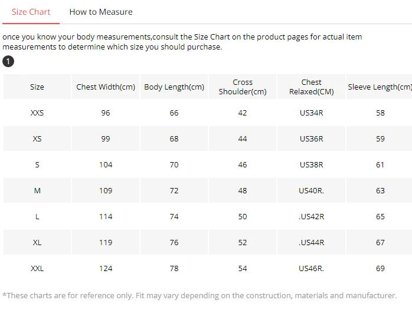The height and width of the screenshot is (320, 412).
Task: Click the Chest Relaxed(CM) header
Action: (x=311, y=87)
